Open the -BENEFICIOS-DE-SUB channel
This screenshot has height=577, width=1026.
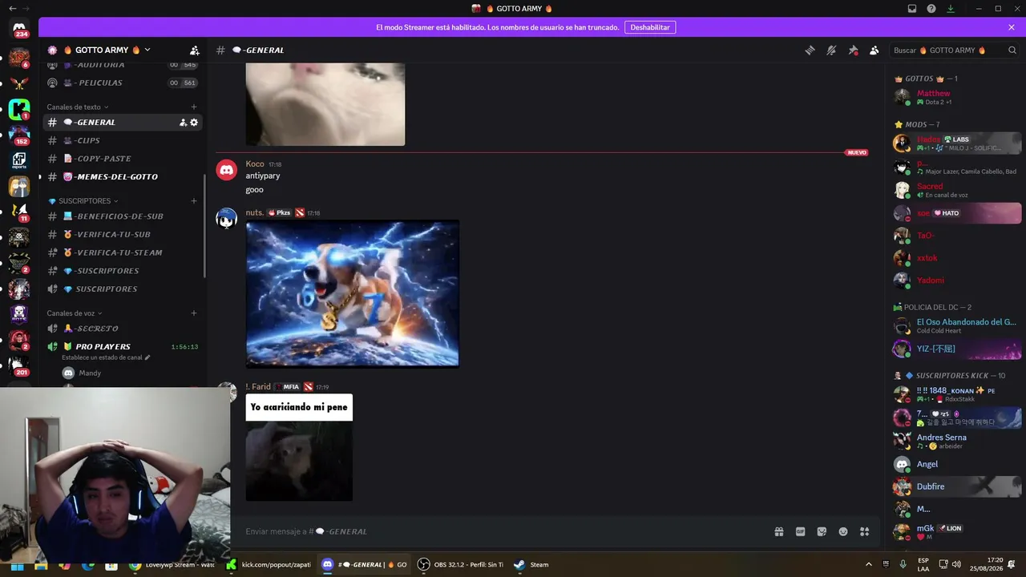point(122,216)
